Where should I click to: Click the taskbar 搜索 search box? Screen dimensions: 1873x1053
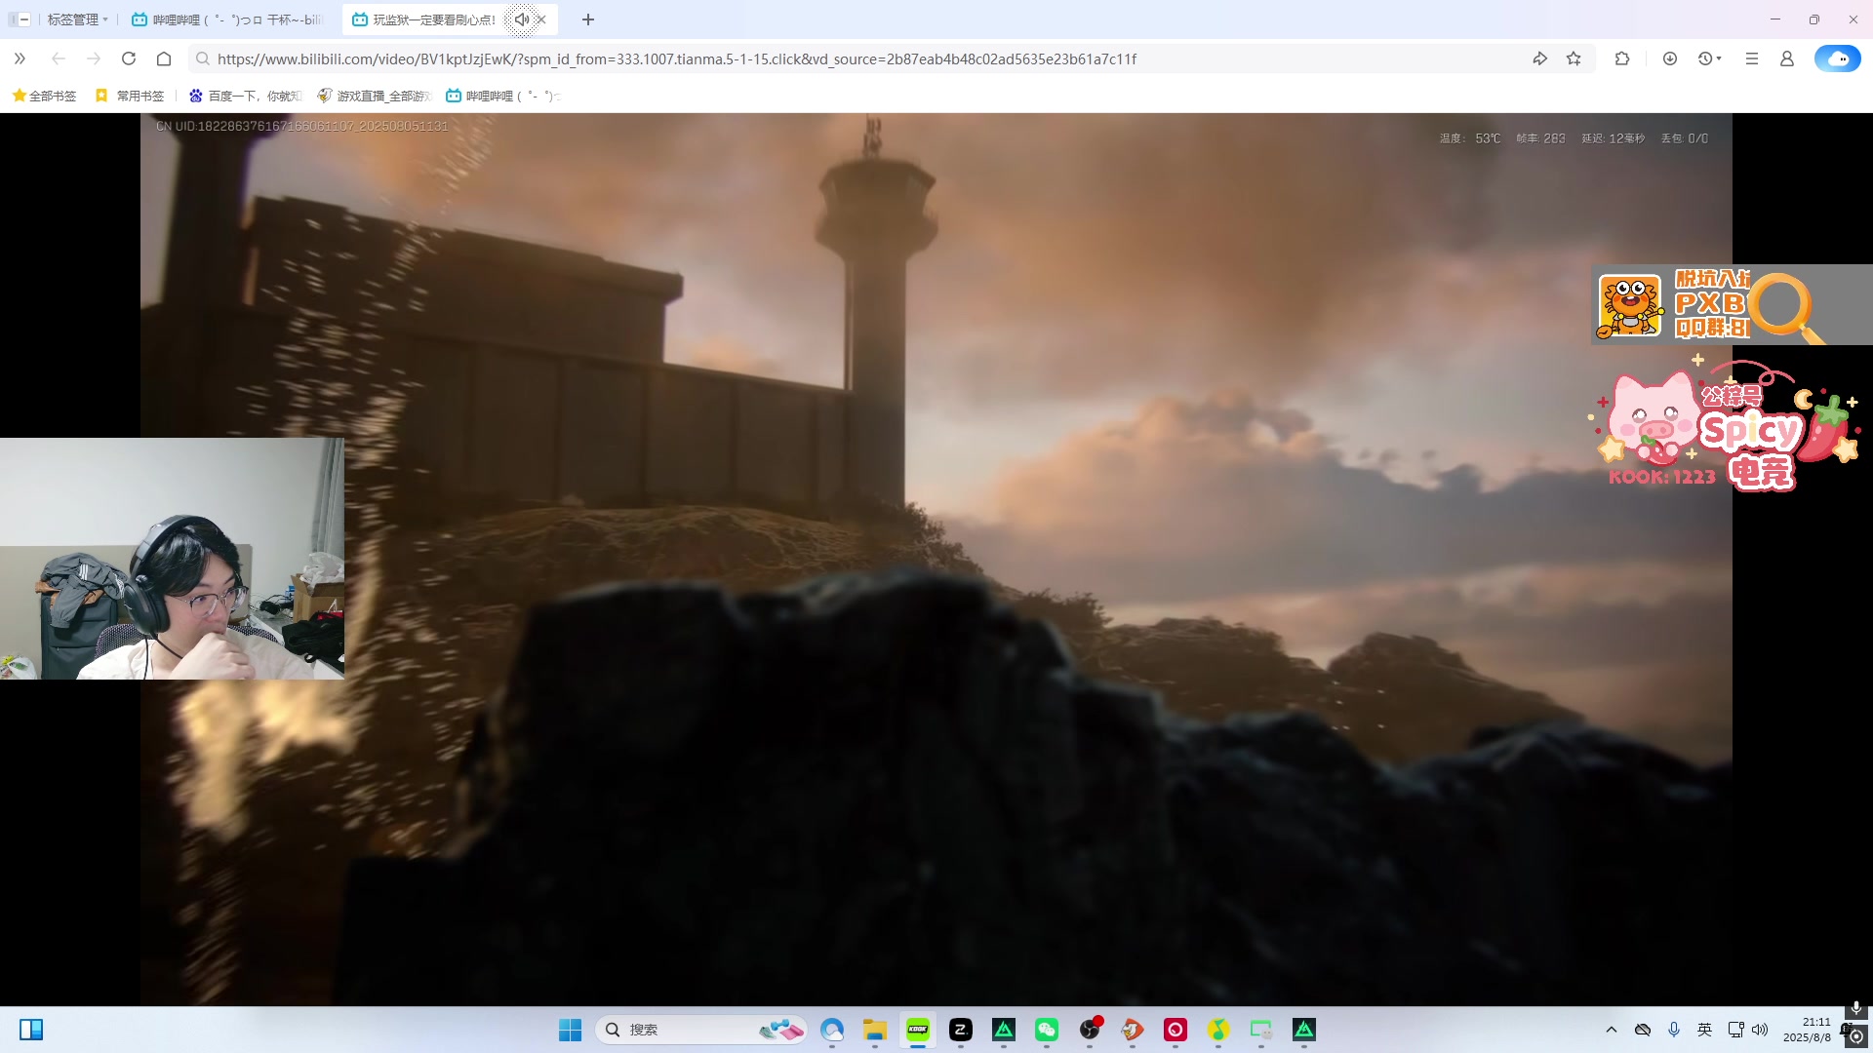point(701,1030)
